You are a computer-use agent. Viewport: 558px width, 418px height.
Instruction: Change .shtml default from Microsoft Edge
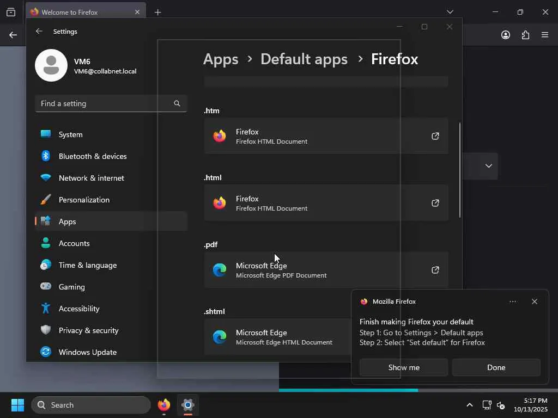click(x=277, y=337)
